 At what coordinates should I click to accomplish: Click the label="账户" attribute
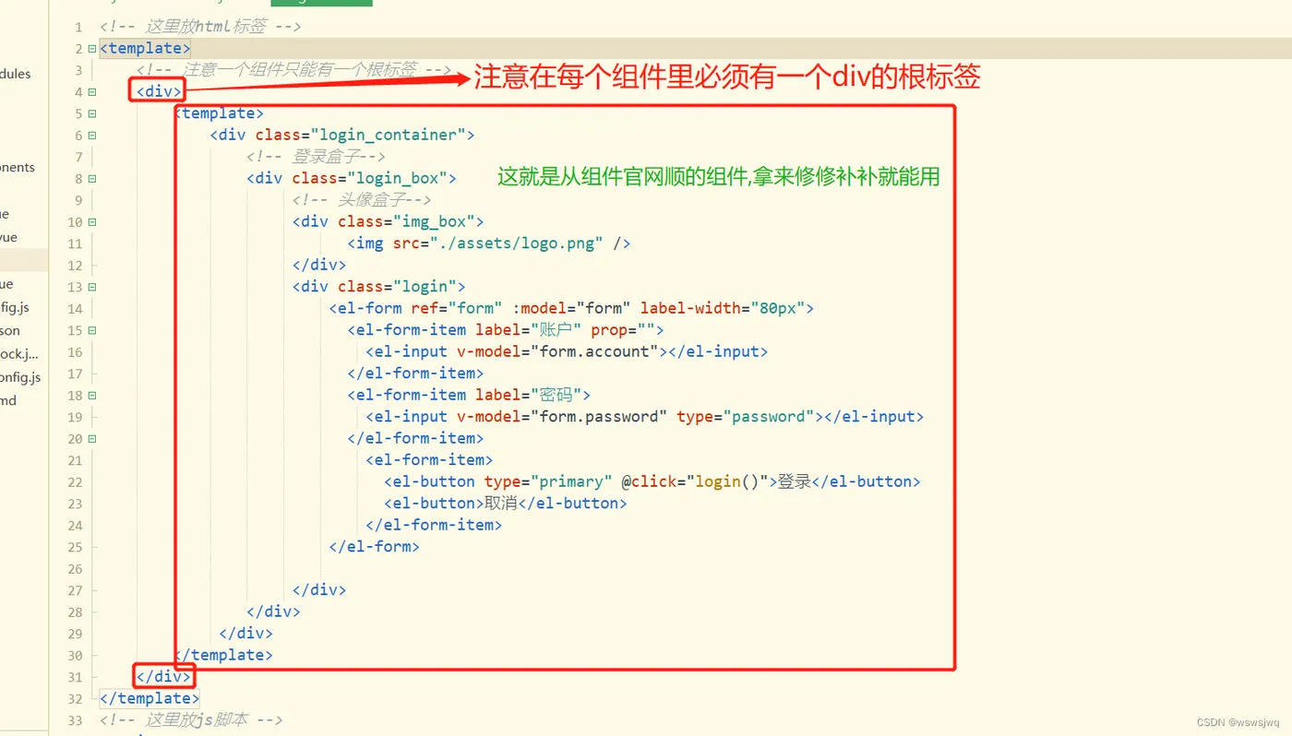(x=529, y=330)
